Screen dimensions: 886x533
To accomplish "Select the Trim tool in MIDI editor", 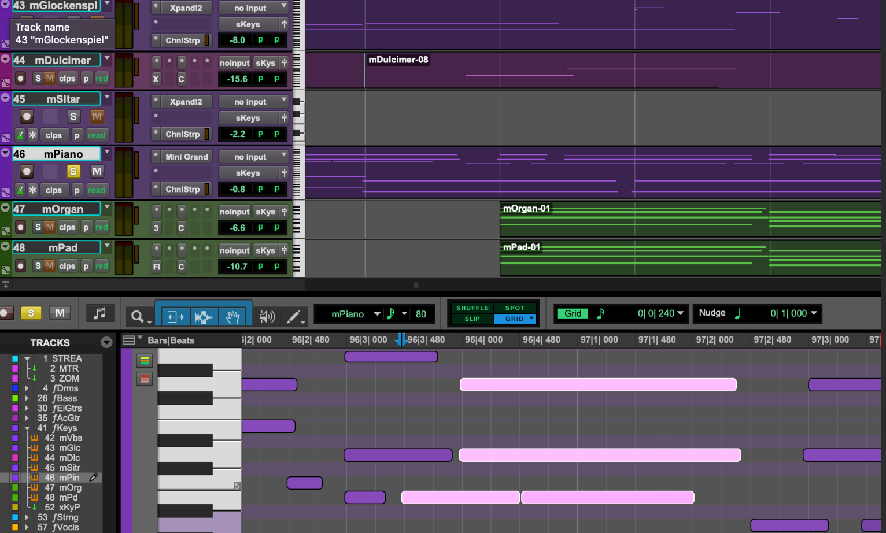I will 175,316.
